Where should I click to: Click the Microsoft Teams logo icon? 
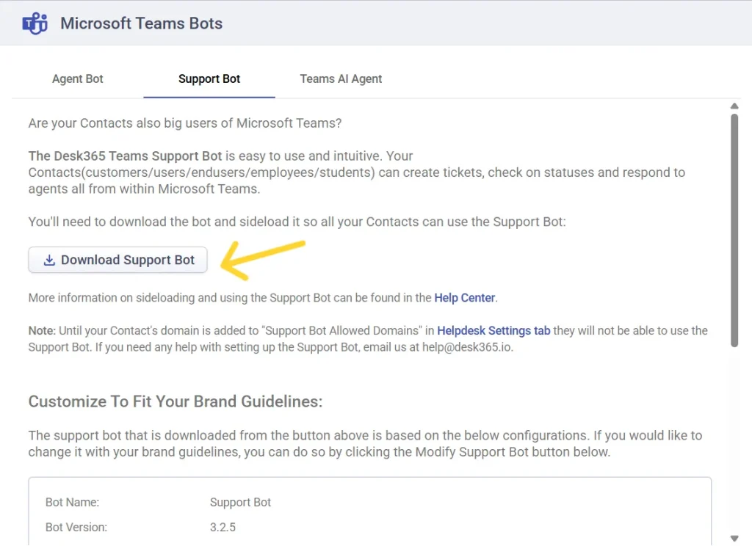click(x=35, y=23)
